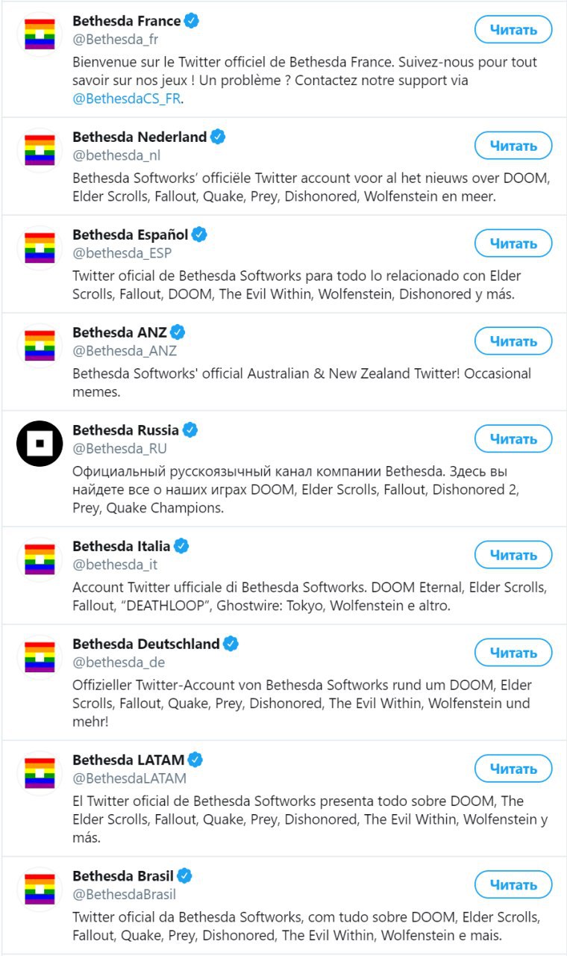The height and width of the screenshot is (956, 567).
Task: Click verified badge beside Bethesda Español
Action: (x=199, y=235)
